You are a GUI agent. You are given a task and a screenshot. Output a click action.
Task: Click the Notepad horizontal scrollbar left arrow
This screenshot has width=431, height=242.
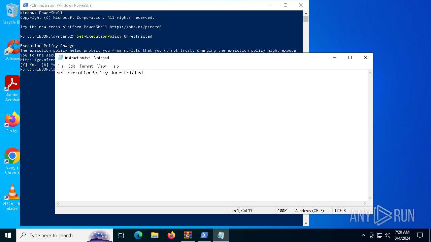pyautogui.click(x=58, y=203)
